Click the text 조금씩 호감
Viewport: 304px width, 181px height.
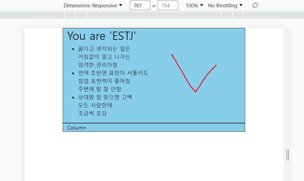92,113
